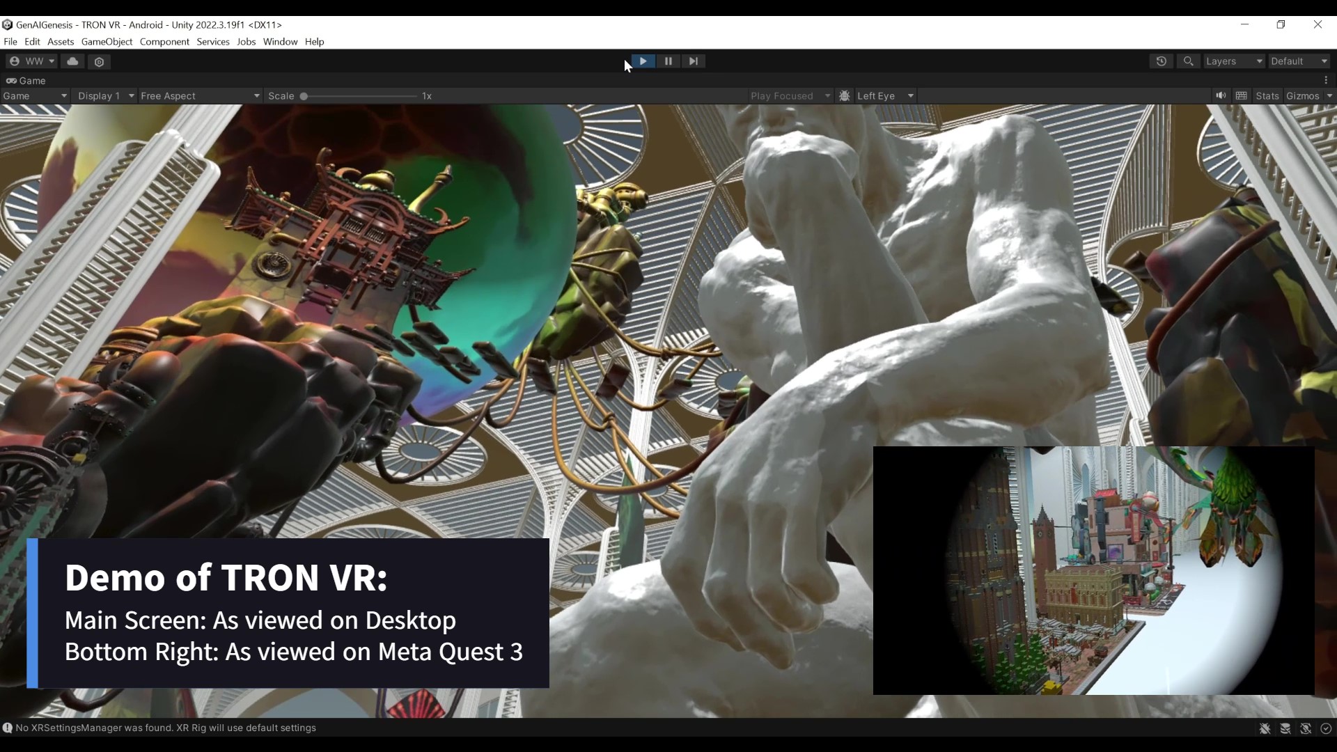
Task: Mute audio in the Game view
Action: point(1221,96)
